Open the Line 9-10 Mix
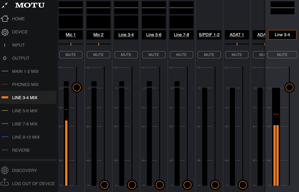299x192 pixels. click(x=28, y=137)
